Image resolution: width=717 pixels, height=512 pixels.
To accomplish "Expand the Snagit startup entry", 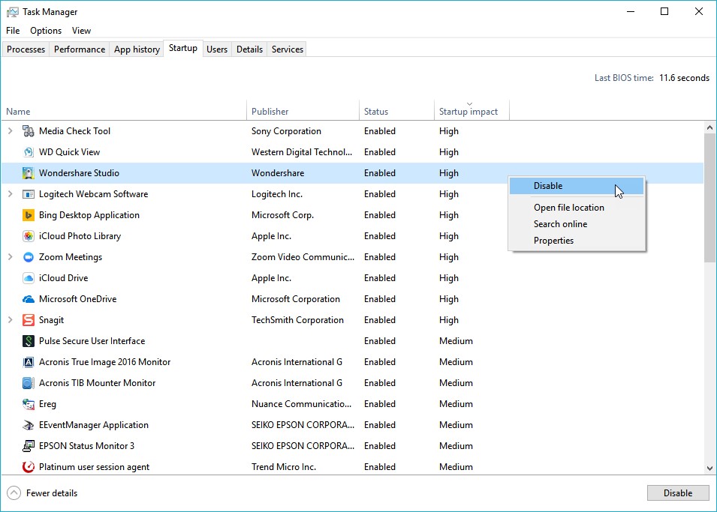I will coord(11,320).
